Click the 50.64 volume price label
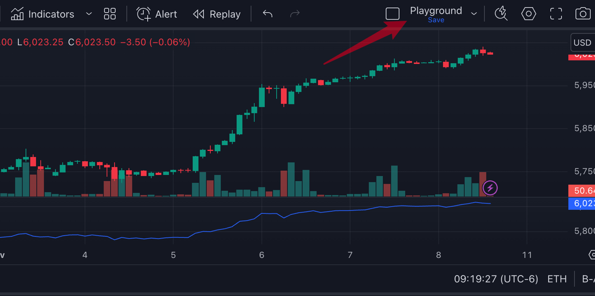595x296 pixels. click(582, 191)
